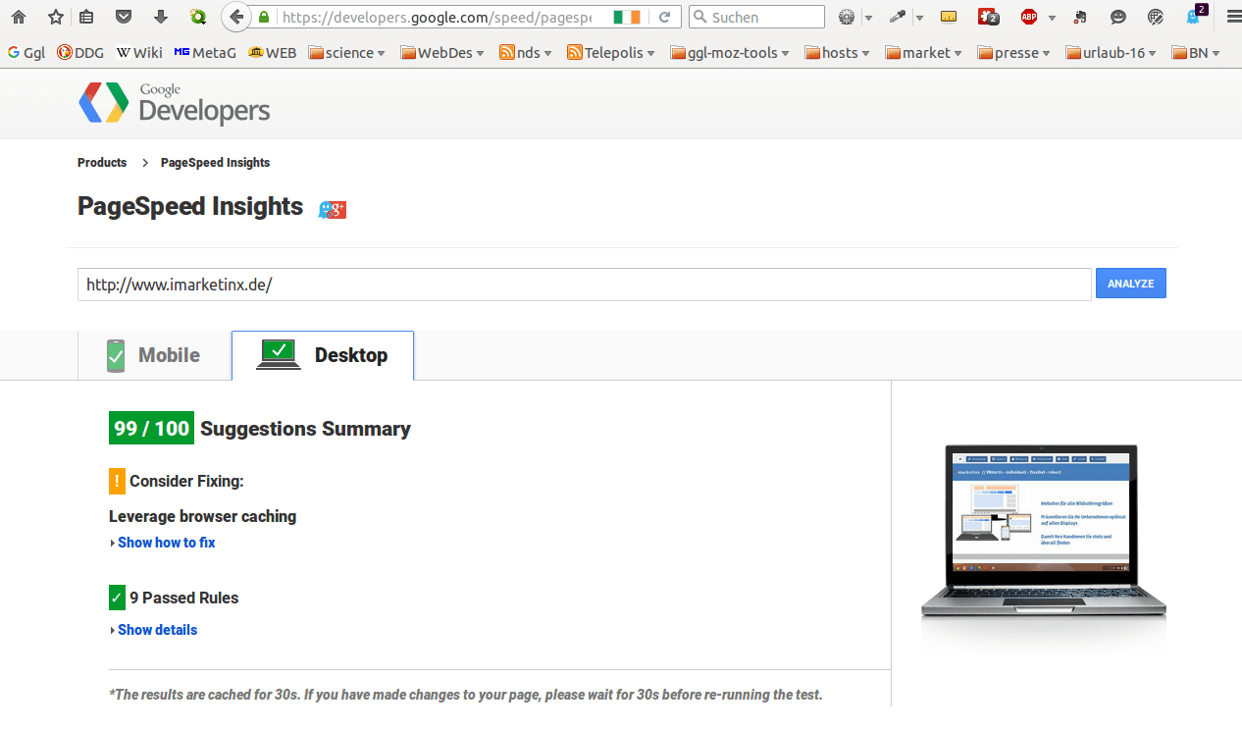Follow the Products breadcrumb link

click(102, 163)
